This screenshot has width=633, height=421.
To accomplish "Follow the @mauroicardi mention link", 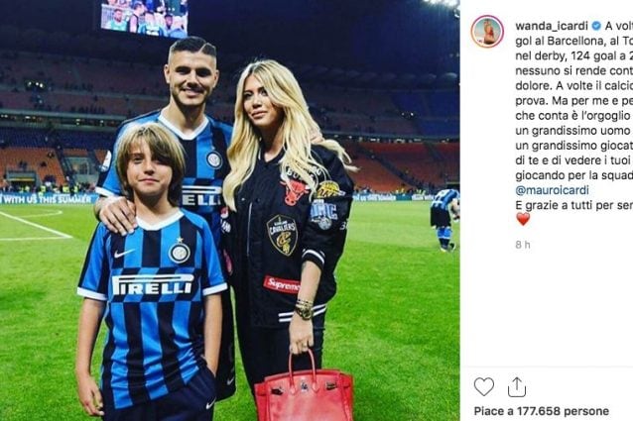I will (x=552, y=190).
